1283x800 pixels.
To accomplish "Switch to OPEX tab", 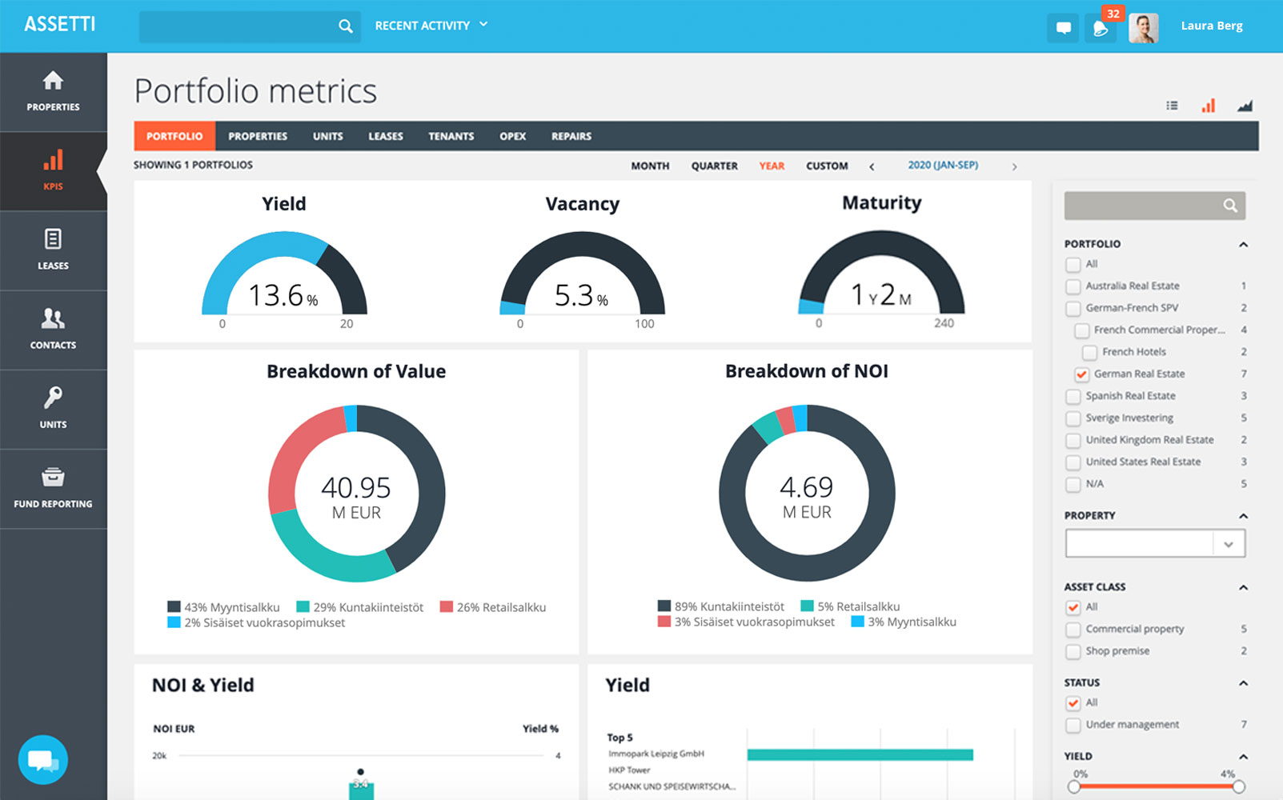I will pos(513,136).
